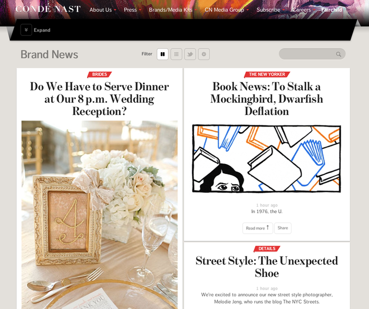This screenshot has width=369, height=309.
Task: Click the double-chevron Expand icon
Action: [x=26, y=30]
